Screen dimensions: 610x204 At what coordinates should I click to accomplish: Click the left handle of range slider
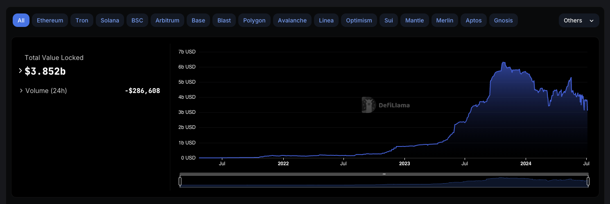180,181
